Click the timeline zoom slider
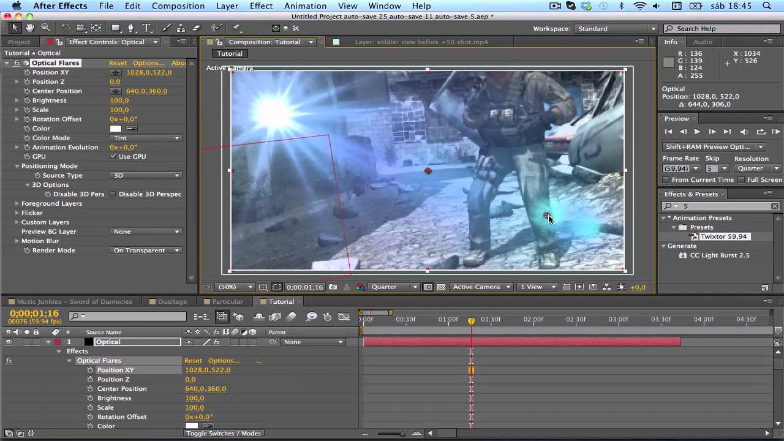 [x=392, y=434]
